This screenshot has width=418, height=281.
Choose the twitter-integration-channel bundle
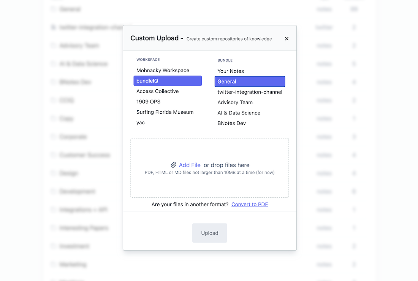[x=250, y=92]
